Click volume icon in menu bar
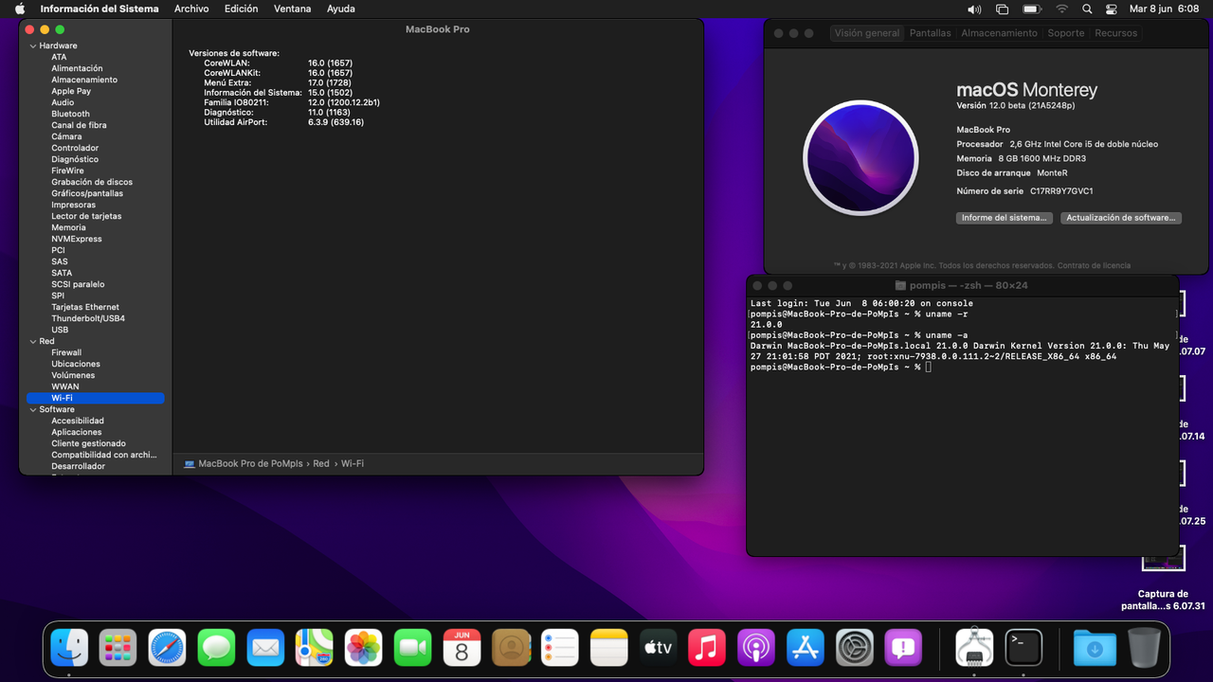This screenshot has height=682, width=1213. coord(974,9)
